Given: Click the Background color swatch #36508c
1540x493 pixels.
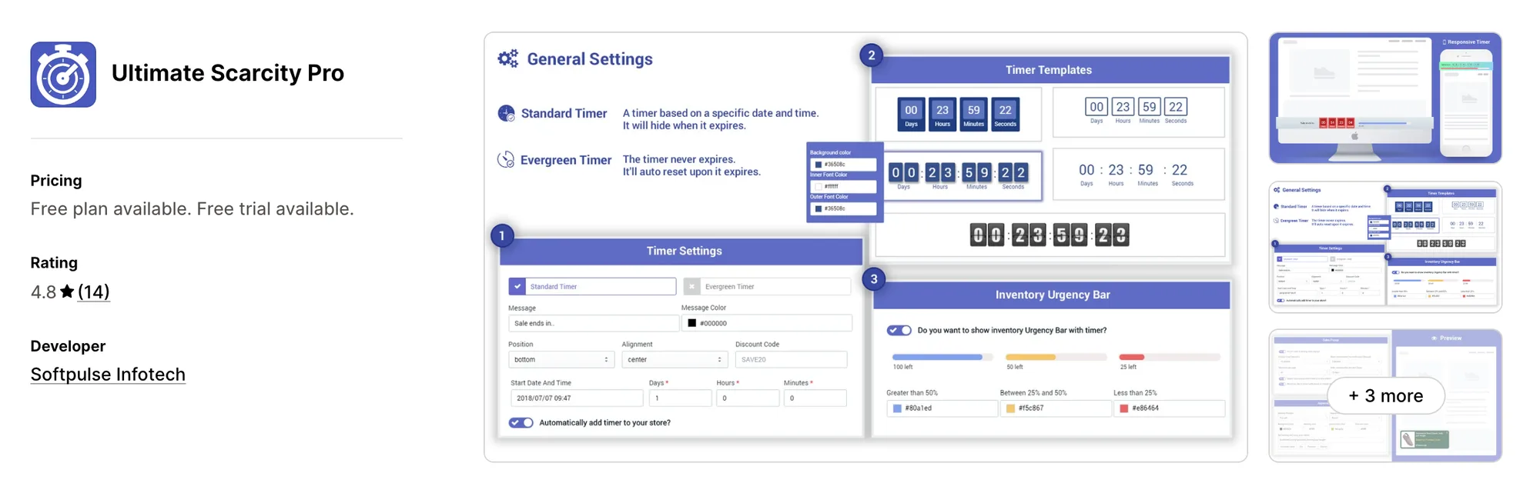Looking at the screenshot, I should [x=819, y=165].
